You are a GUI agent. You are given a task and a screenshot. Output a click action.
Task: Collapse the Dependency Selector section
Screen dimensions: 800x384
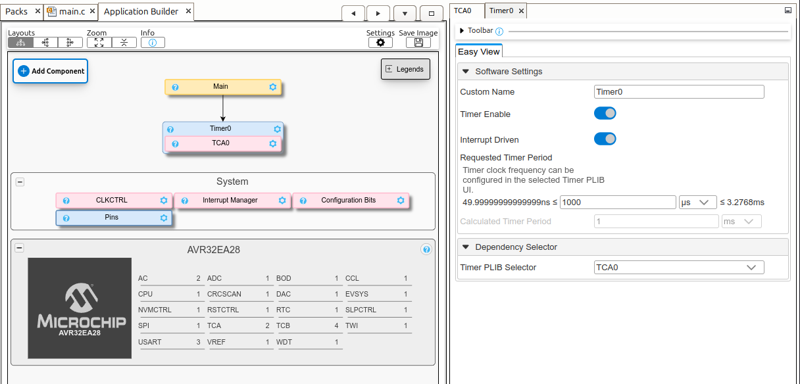coord(466,247)
